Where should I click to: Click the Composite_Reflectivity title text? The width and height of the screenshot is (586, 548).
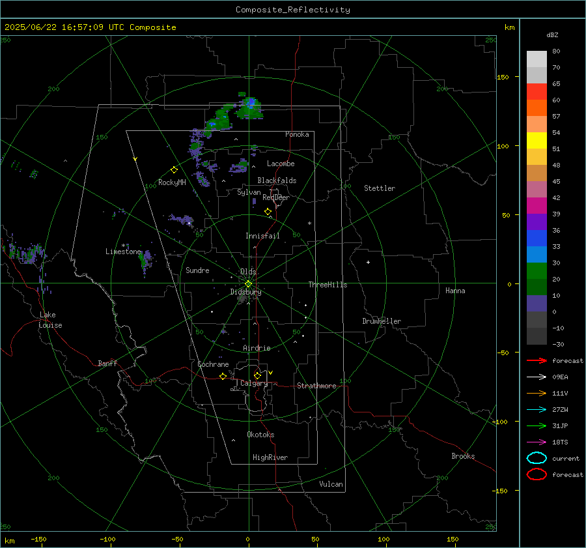coord(292,10)
